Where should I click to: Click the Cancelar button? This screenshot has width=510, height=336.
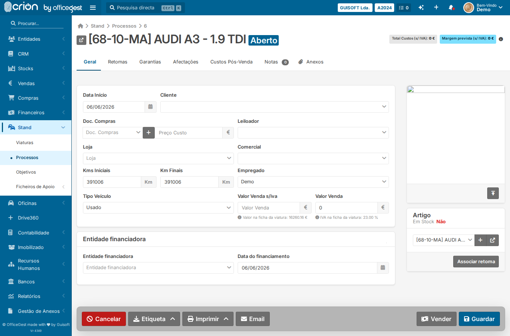[x=104, y=319]
